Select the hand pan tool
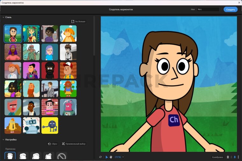Viewport: 242px width, 161px height. pos(111,157)
